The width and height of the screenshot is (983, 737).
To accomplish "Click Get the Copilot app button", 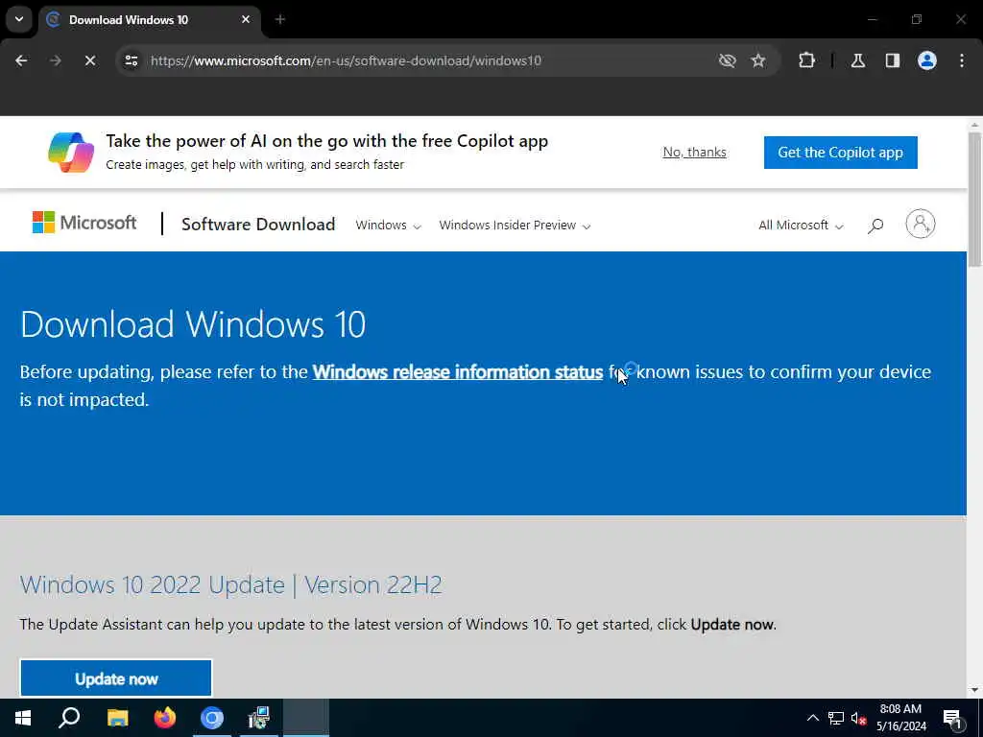I will point(841,153).
